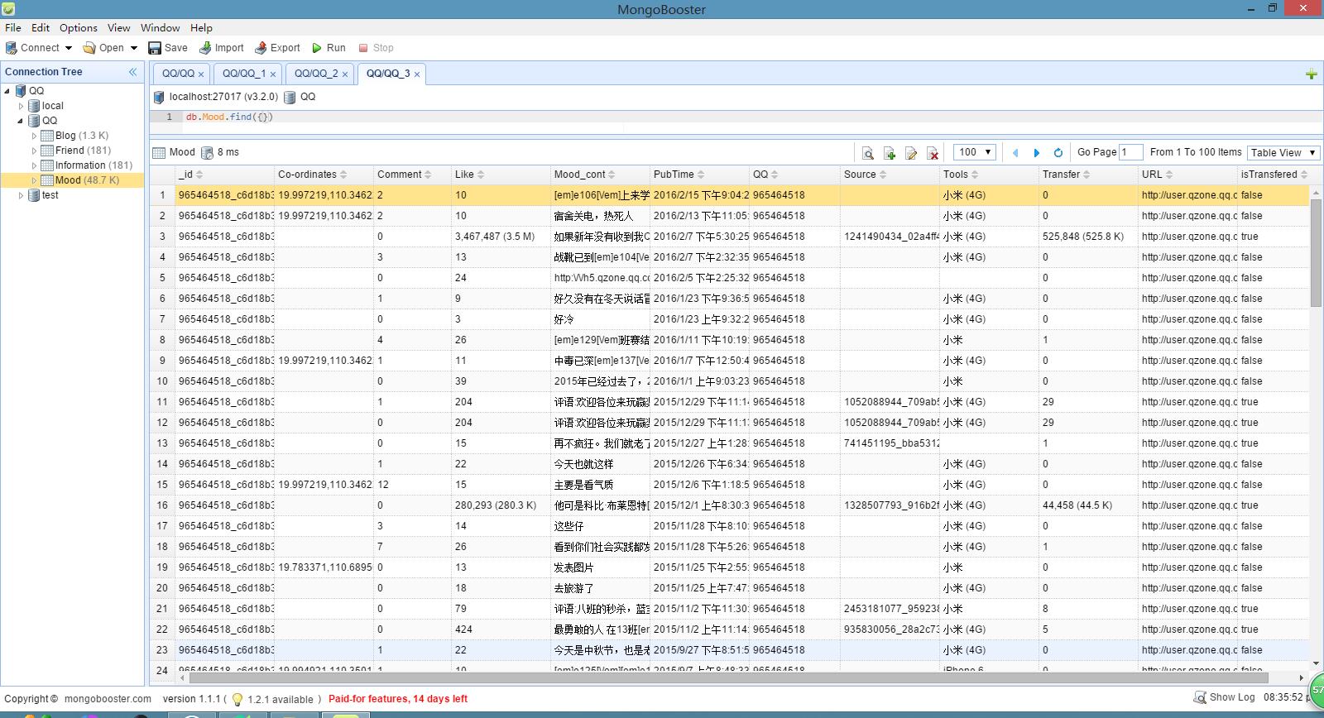This screenshot has width=1324, height=718.
Task: Open the File menu
Action: 13,27
